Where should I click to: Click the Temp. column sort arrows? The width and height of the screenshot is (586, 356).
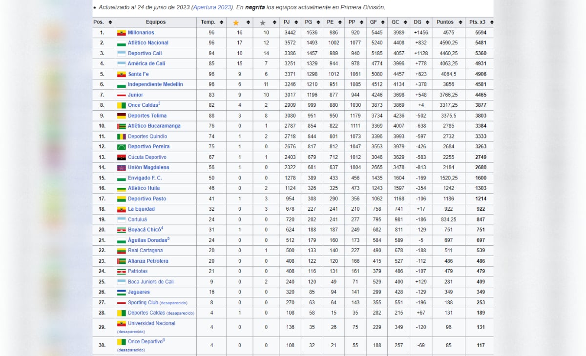click(x=222, y=22)
